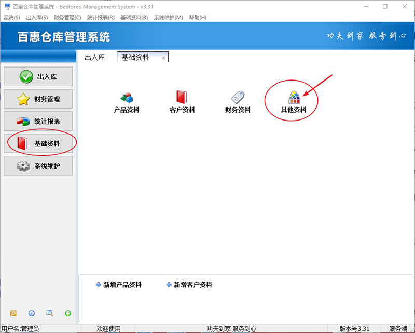
Task: Open 系统维护 from the left sidebar
Action: (38, 166)
